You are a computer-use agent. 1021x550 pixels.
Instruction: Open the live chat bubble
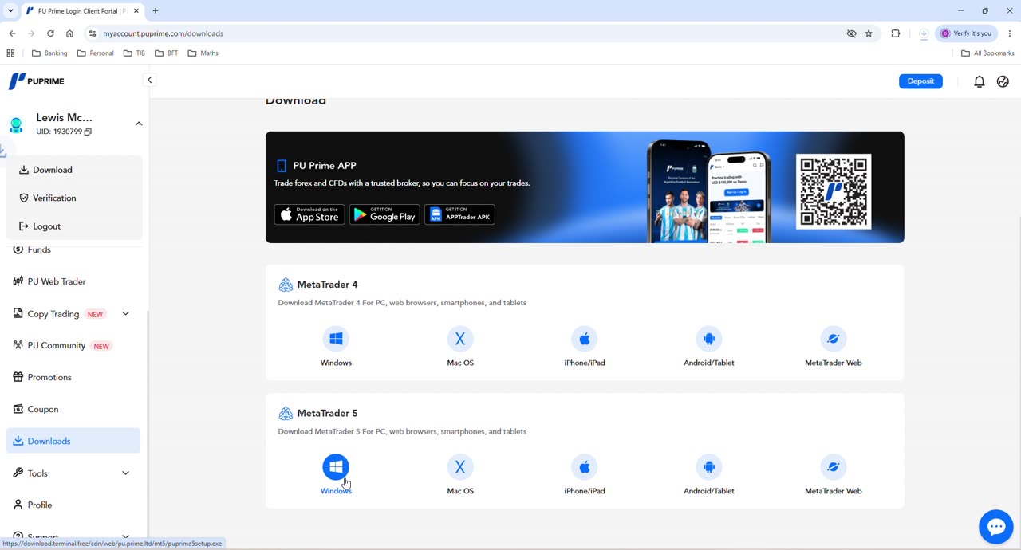click(x=996, y=527)
